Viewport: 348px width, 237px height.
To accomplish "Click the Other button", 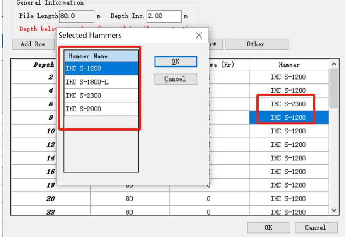I will (256, 44).
